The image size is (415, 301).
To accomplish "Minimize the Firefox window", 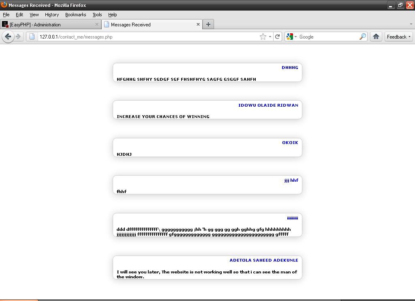I will pos(391,5).
